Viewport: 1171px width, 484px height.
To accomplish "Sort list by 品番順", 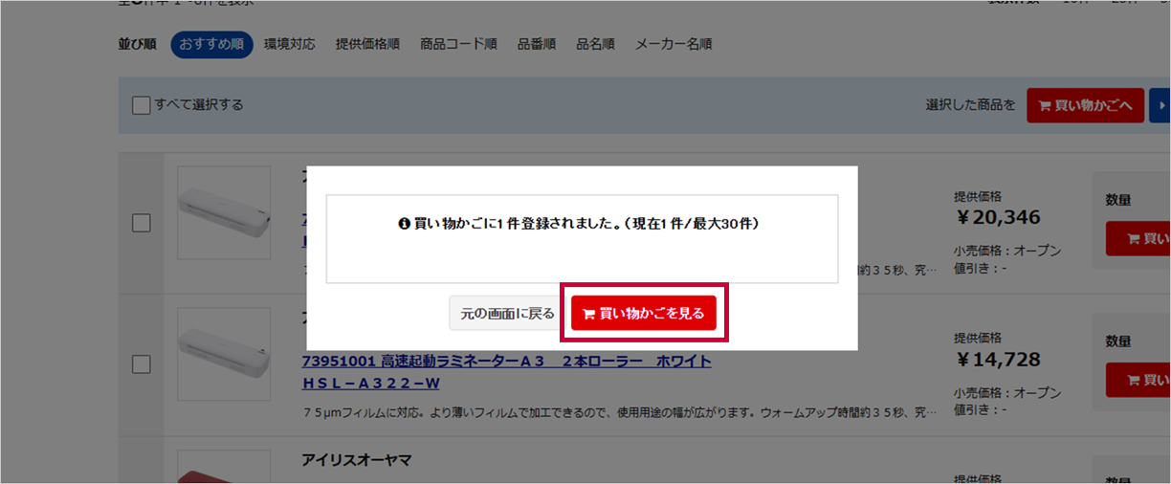I will [x=537, y=44].
